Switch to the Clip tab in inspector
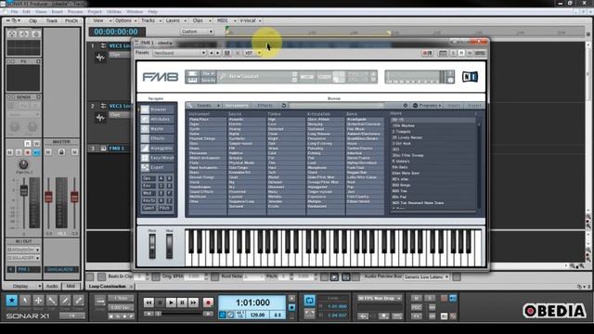 (x=33, y=20)
